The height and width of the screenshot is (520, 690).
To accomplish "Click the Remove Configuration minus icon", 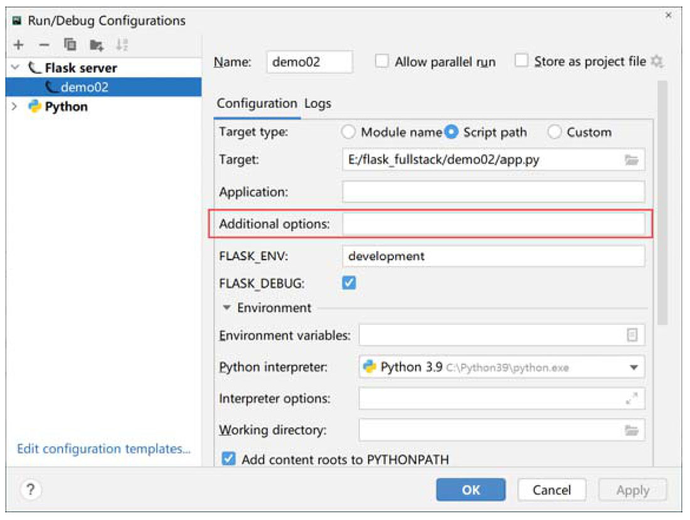I will pyautogui.click(x=44, y=45).
